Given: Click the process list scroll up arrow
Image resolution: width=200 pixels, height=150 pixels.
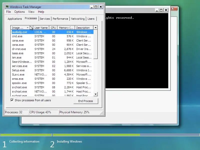Looking at the screenshot, I should 95,28.
